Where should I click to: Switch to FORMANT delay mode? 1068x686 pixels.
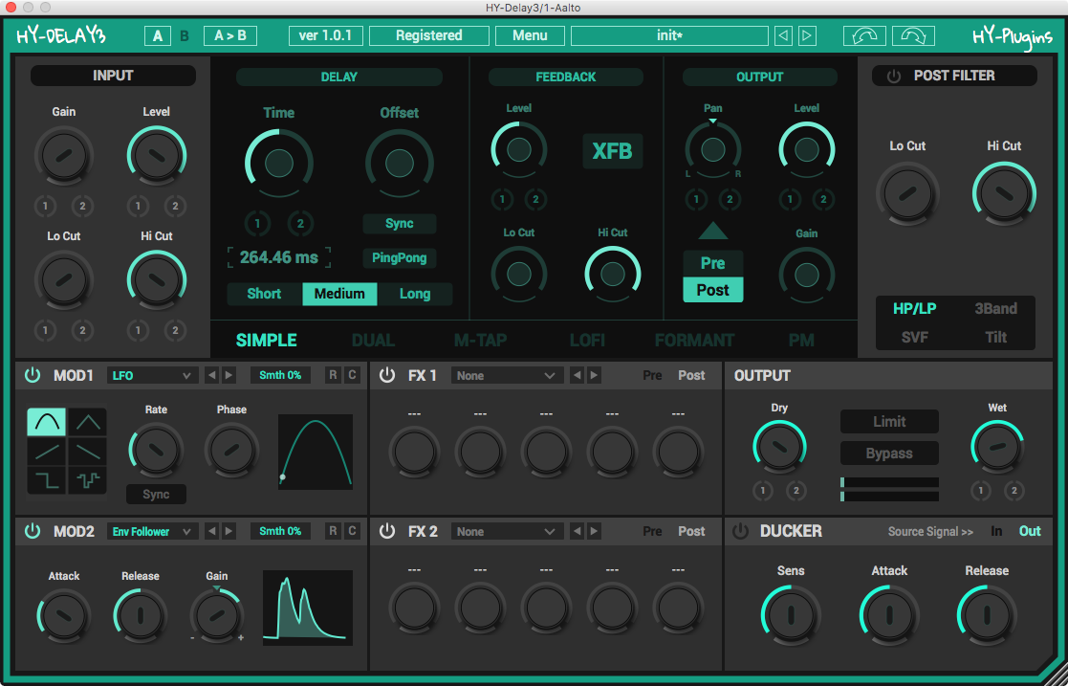coord(695,341)
